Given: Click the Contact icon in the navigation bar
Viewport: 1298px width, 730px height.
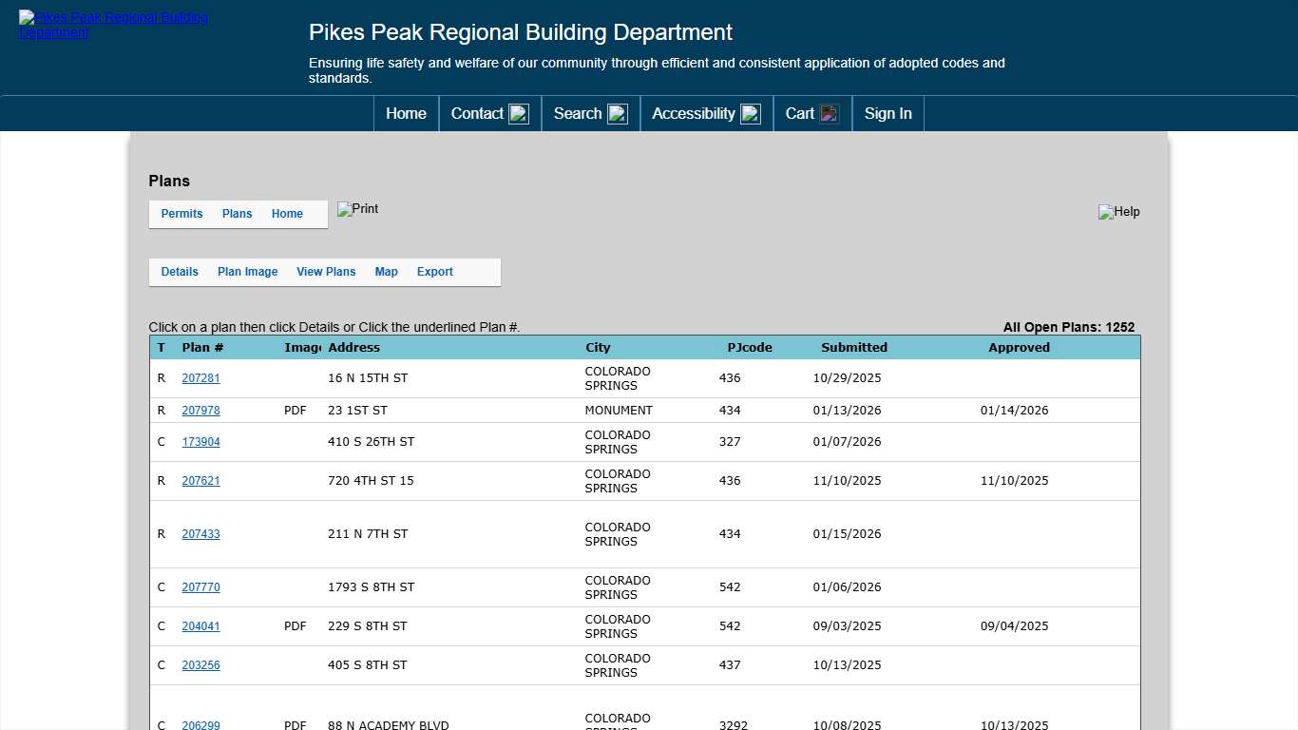Looking at the screenshot, I should point(518,113).
